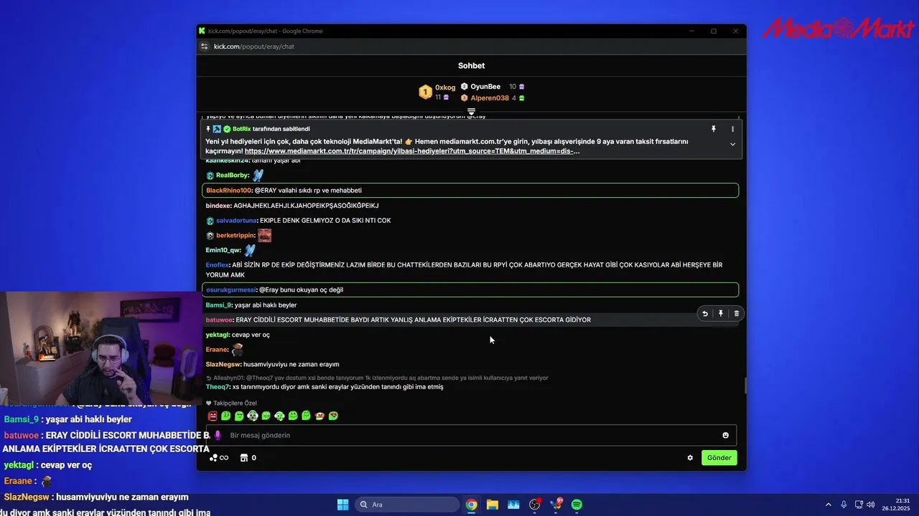Click username RealBorby in chat
This screenshot has width=919, height=516.
coord(233,176)
